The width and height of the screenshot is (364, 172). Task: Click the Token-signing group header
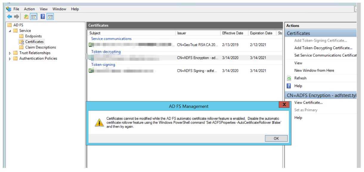(x=103, y=64)
